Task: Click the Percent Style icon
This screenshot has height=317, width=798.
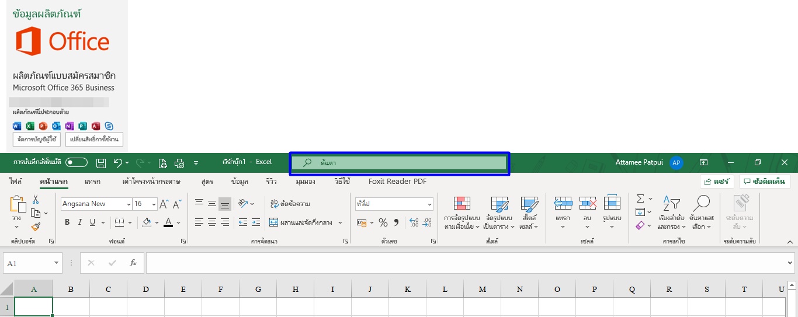Action: click(383, 222)
